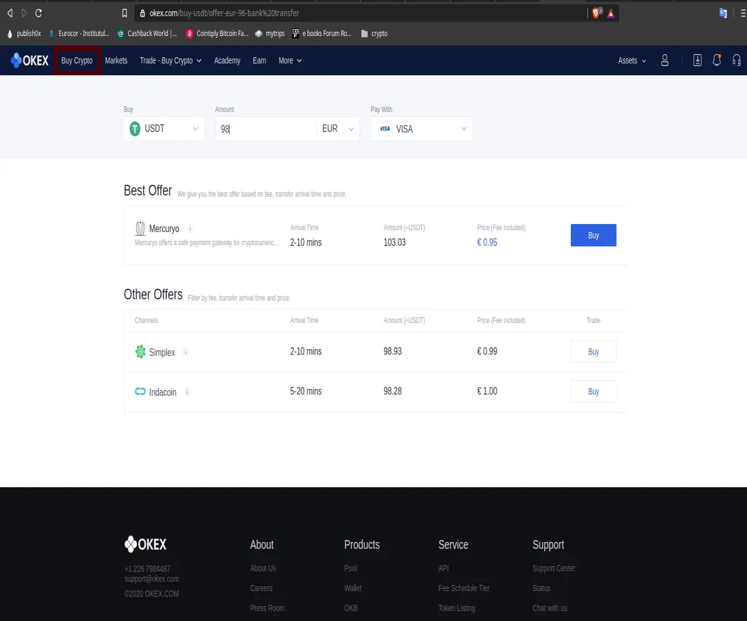Viewport: 747px width, 621px height.
Task: Click the Indacoin arrival time 5-20 mins
Action: coord(306,391)
